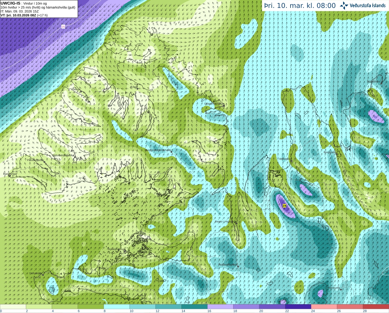Click the Bergstaðir station label
Image resolution: width=389 pixels, height=313 pixels.
tap(329, 152)
